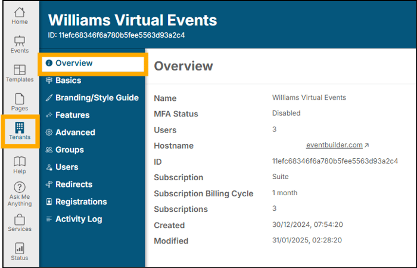
Task: Click the Templates label in sidebar
Action: (x=20, y=79)
